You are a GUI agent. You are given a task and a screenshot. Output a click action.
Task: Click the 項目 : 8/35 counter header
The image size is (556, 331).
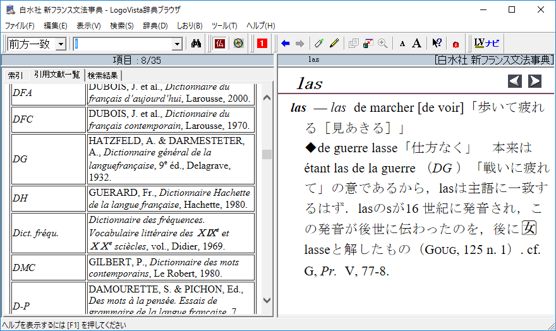[137, 60]
